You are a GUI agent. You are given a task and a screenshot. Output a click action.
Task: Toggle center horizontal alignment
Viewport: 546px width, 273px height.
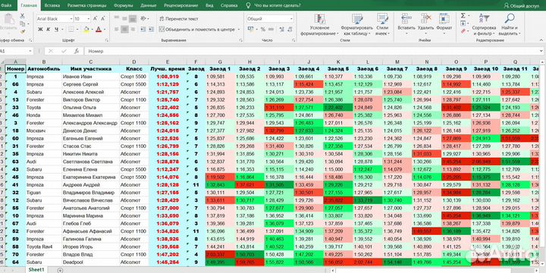pyautogui.click(x=124, y=30)
